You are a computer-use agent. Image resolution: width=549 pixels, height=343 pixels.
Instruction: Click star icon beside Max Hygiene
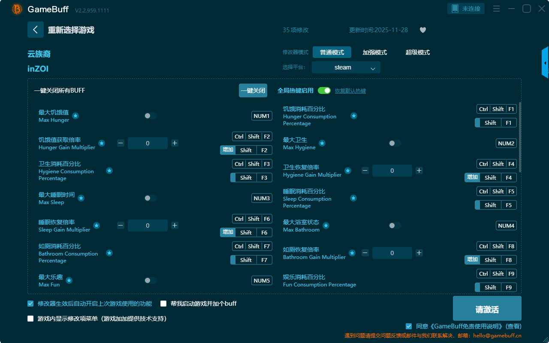[x=322, y=143]
